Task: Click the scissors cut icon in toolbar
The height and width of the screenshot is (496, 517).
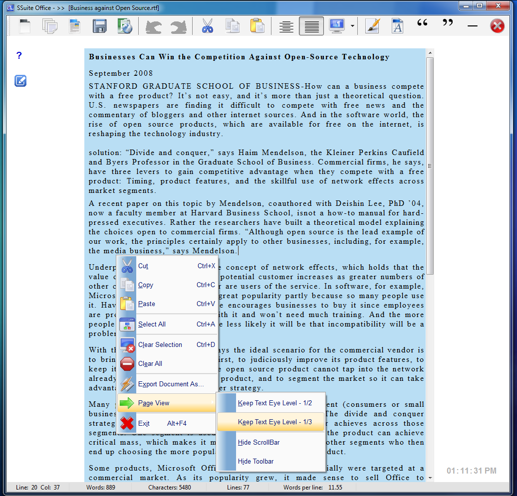Action: [208, 26]
